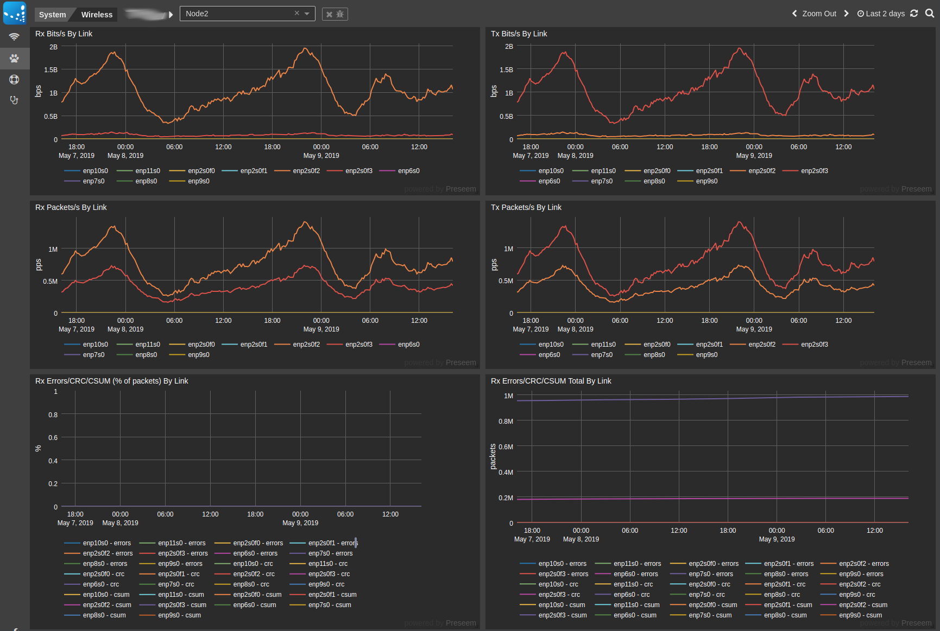The height and width of the screenshot is (631, 940).
Task: Click Preseem link under Tx Bits/s chart
Action: (916, 189)
